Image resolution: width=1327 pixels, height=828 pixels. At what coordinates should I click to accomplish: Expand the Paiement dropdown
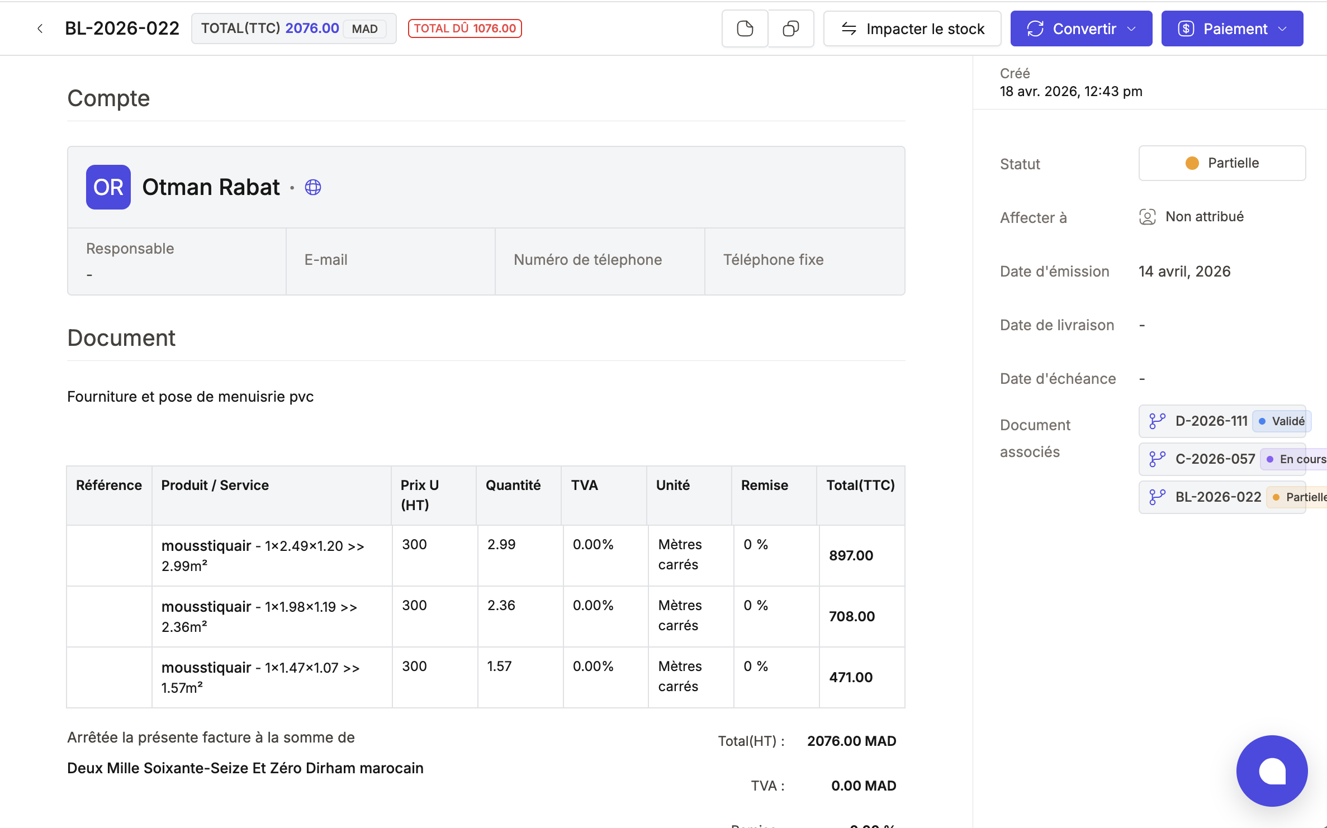point(1232,28)
